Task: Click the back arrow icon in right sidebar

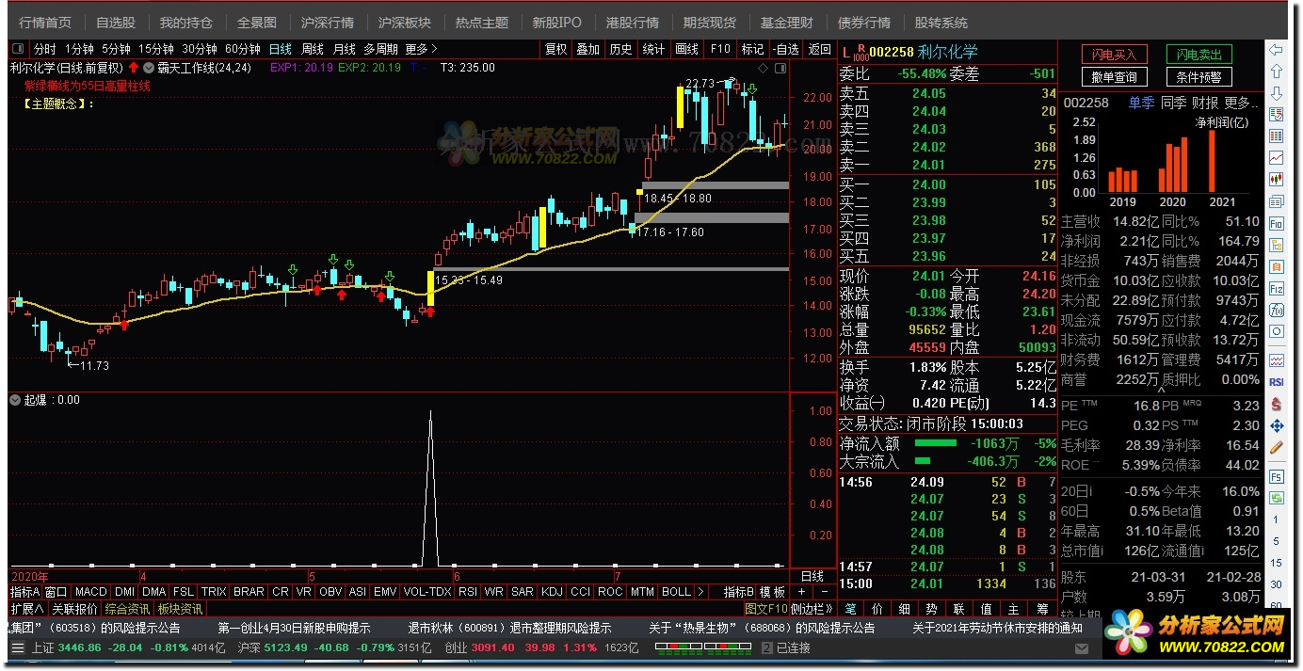Action: tap(1277, 49)
